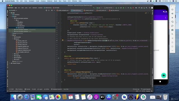Open the Database Inspector tool window
This screenshot has width=179, height=101.
click(56, 89)
